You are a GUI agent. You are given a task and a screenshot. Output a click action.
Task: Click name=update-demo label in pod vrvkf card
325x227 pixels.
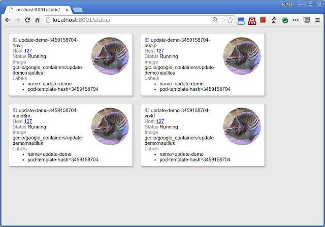[182, 154]
